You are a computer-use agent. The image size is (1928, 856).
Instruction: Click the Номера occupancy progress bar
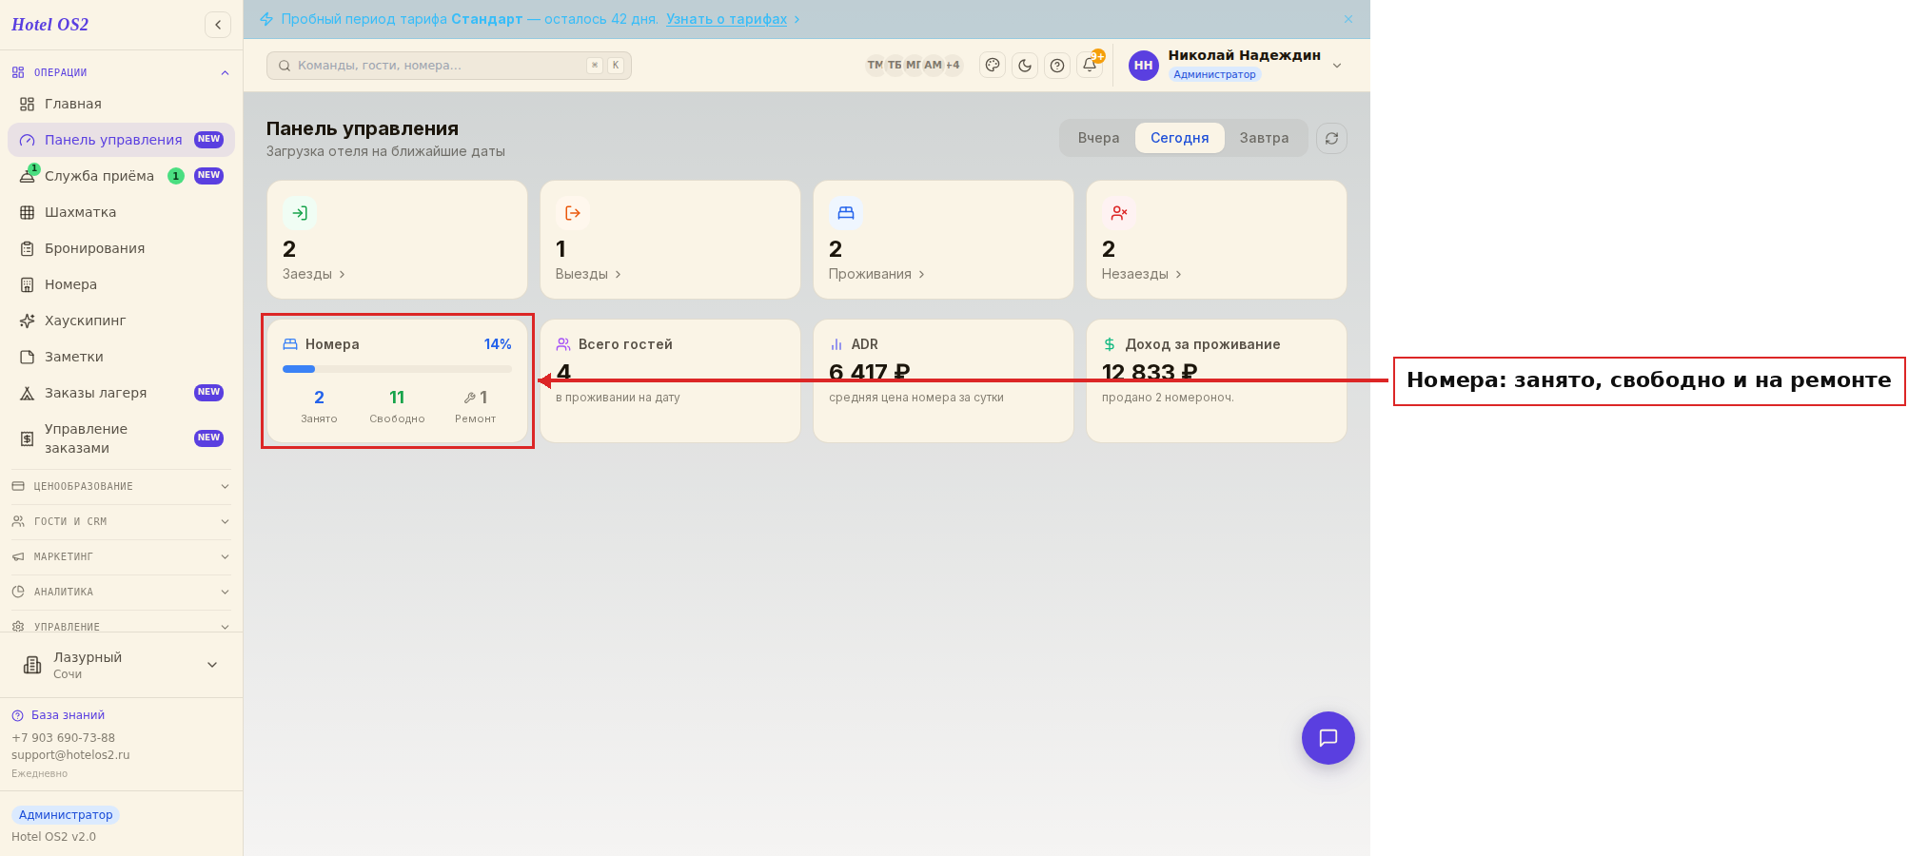click(x=397, y=369)
